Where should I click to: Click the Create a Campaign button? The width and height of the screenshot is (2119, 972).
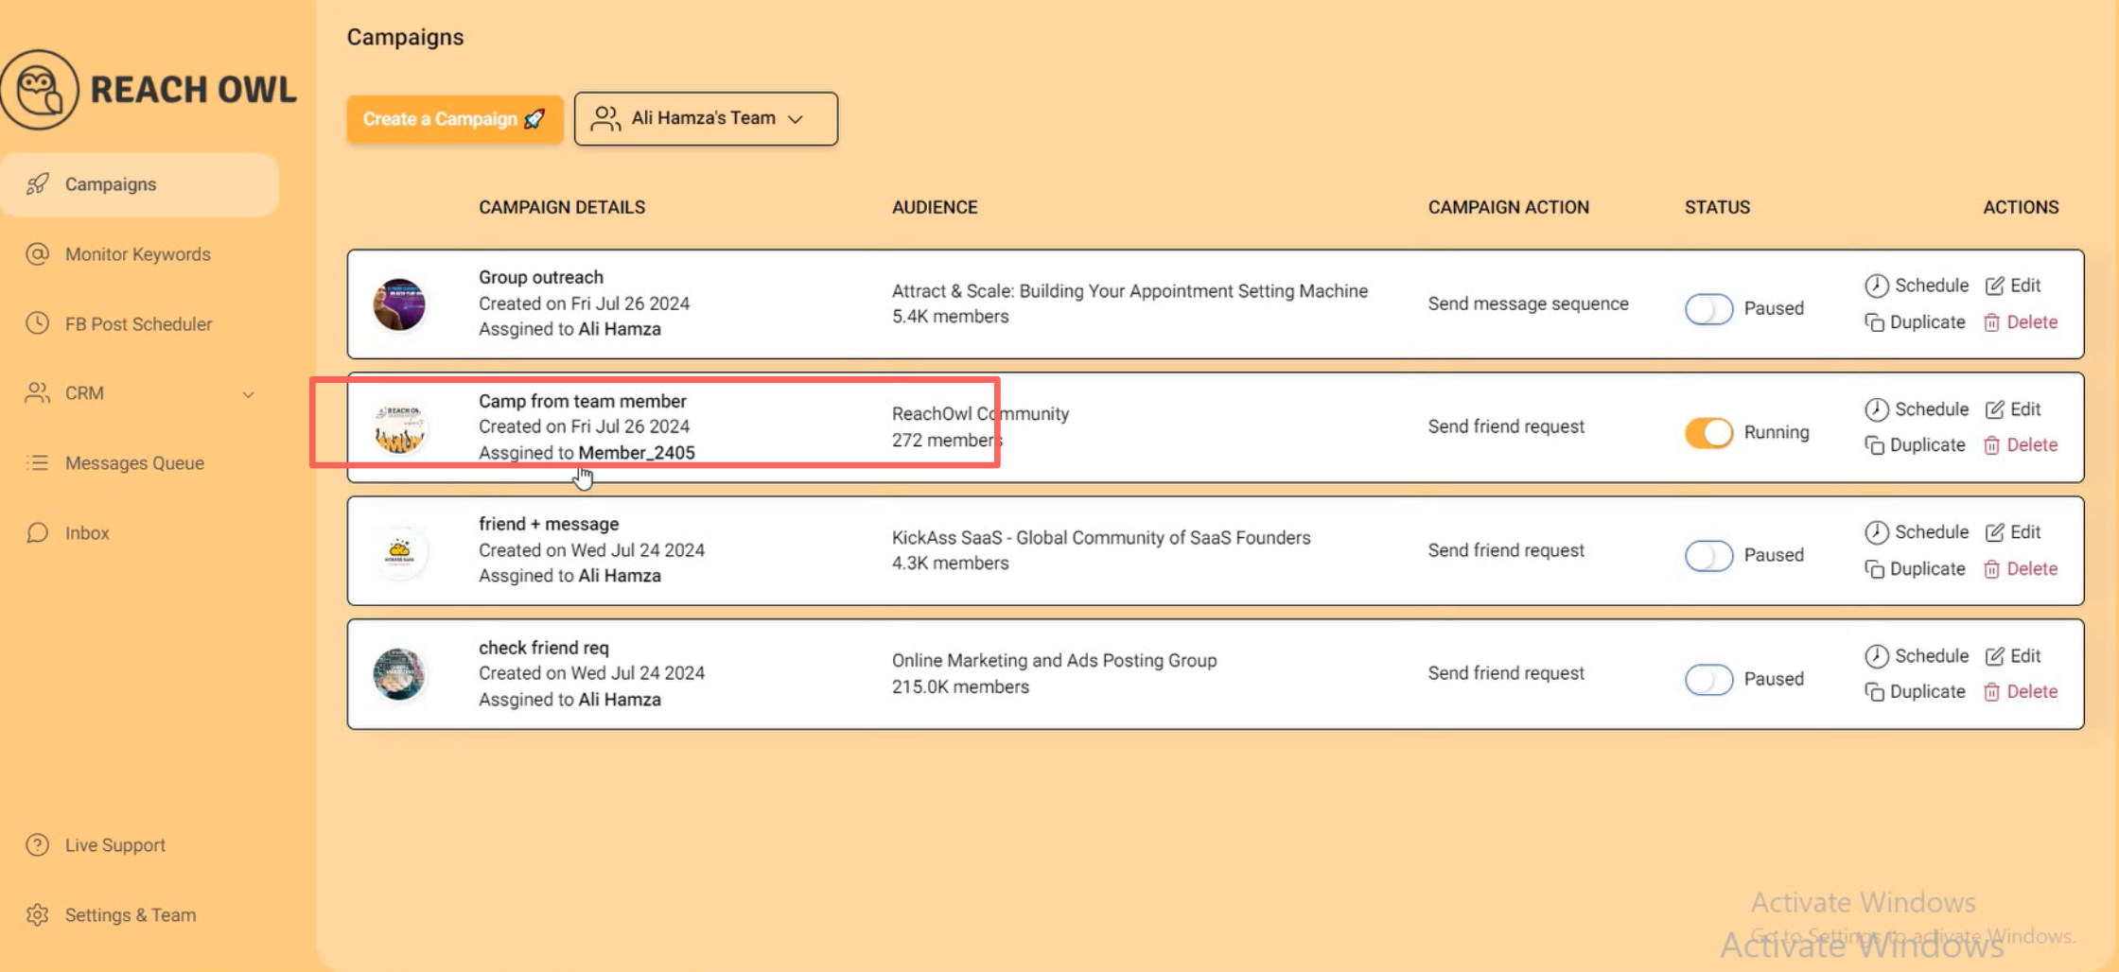(x=455, y=119)
